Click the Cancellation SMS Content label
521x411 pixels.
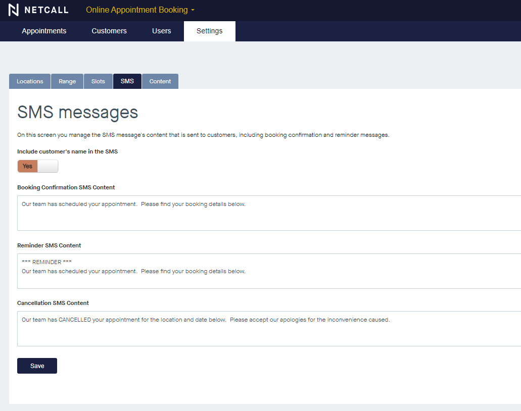53,303
